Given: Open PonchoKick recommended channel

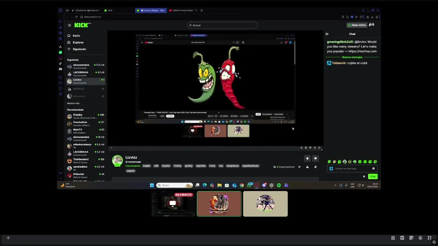Looking at the screenshot, I should click(86, 124).
